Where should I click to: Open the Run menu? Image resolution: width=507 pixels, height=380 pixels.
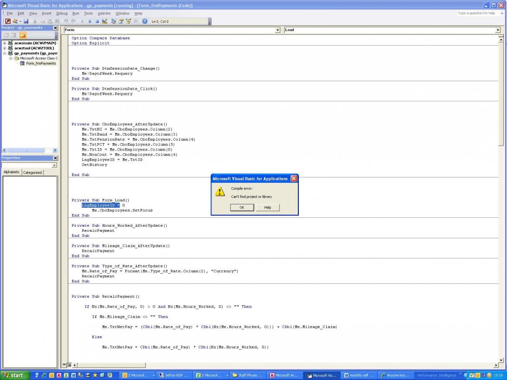coord(76,13)
